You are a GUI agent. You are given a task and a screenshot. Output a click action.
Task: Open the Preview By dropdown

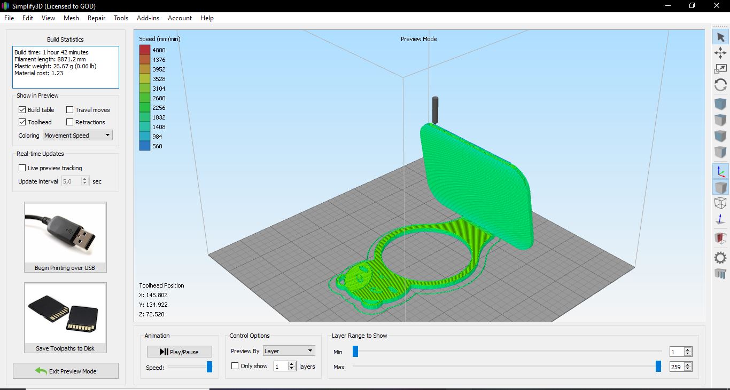click(289, 351)
